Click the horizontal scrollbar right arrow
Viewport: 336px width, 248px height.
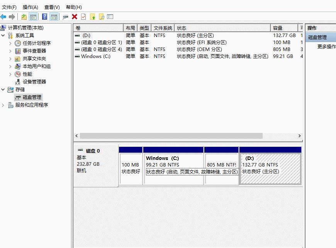299,136
